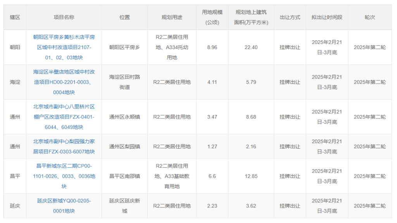Open the 北京城市副中心梨园强力家居 project link
Screen dimensions: 397x223
pos(64,147)
